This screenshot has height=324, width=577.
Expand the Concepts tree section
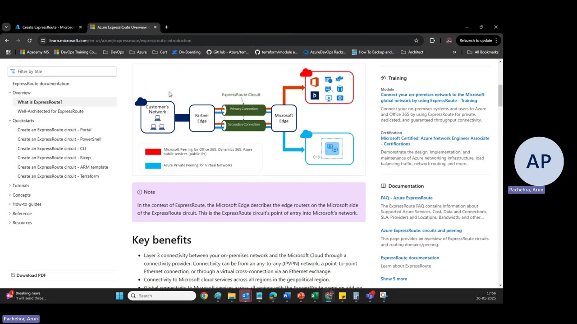(10, 195)
